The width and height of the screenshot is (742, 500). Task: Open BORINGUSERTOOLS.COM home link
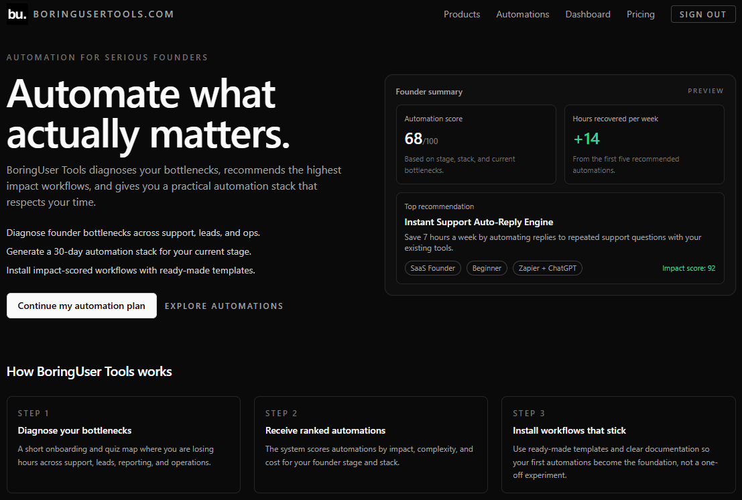pos(103,14)
